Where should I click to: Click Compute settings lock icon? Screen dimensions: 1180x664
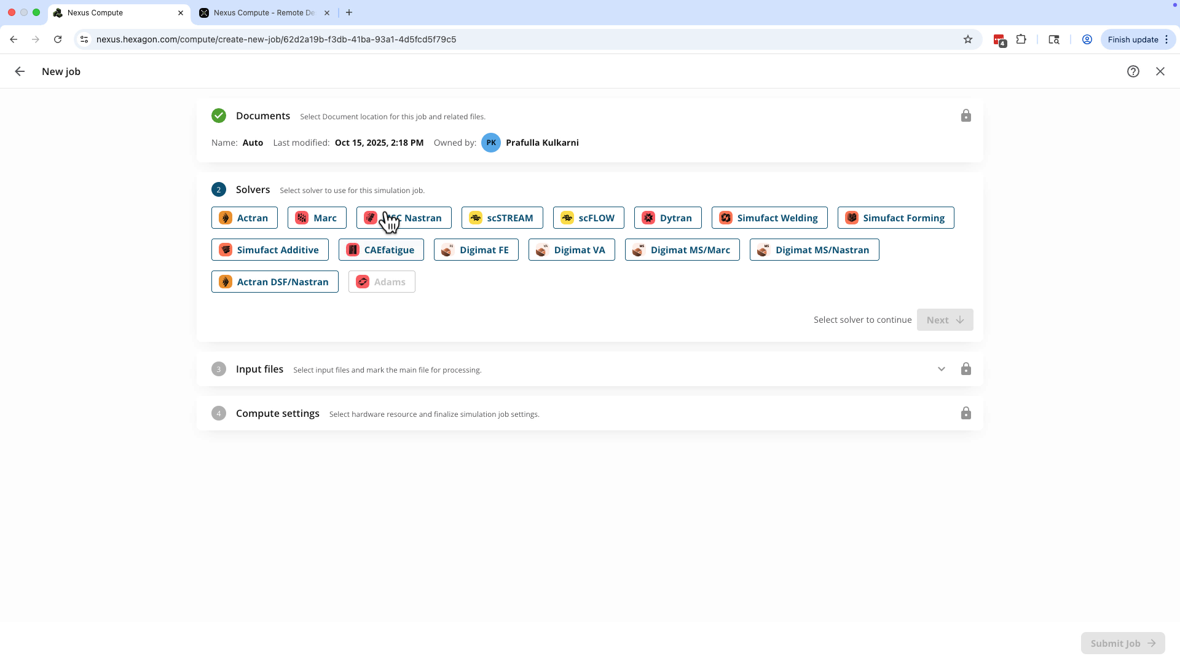pyautogui.click(x=966, y=413)
